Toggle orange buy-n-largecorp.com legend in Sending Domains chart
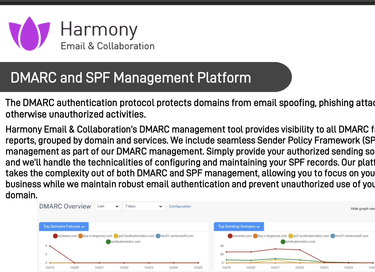Viewport: 375px width, 272px height. tap(270, 236)
